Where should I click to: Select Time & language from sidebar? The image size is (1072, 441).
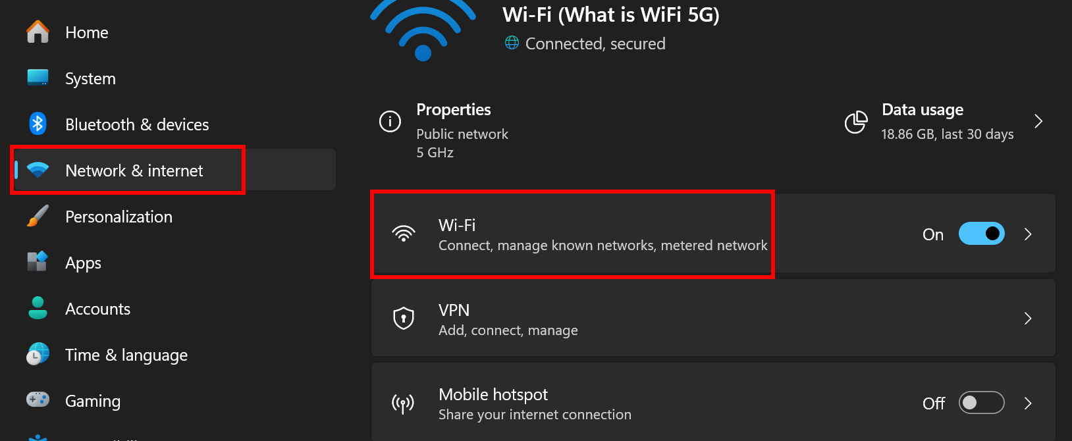point(126,354)
